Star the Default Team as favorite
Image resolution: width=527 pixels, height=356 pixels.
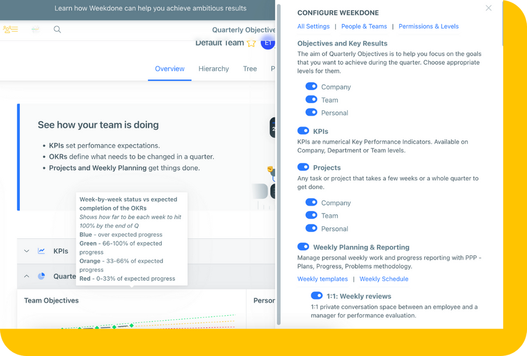tap(251, 43)
